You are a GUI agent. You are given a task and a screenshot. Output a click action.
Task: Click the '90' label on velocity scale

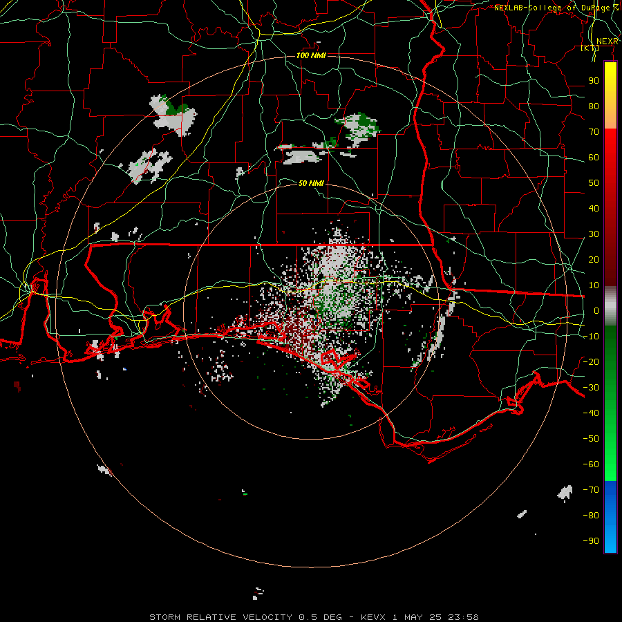(x=594, y=81)
